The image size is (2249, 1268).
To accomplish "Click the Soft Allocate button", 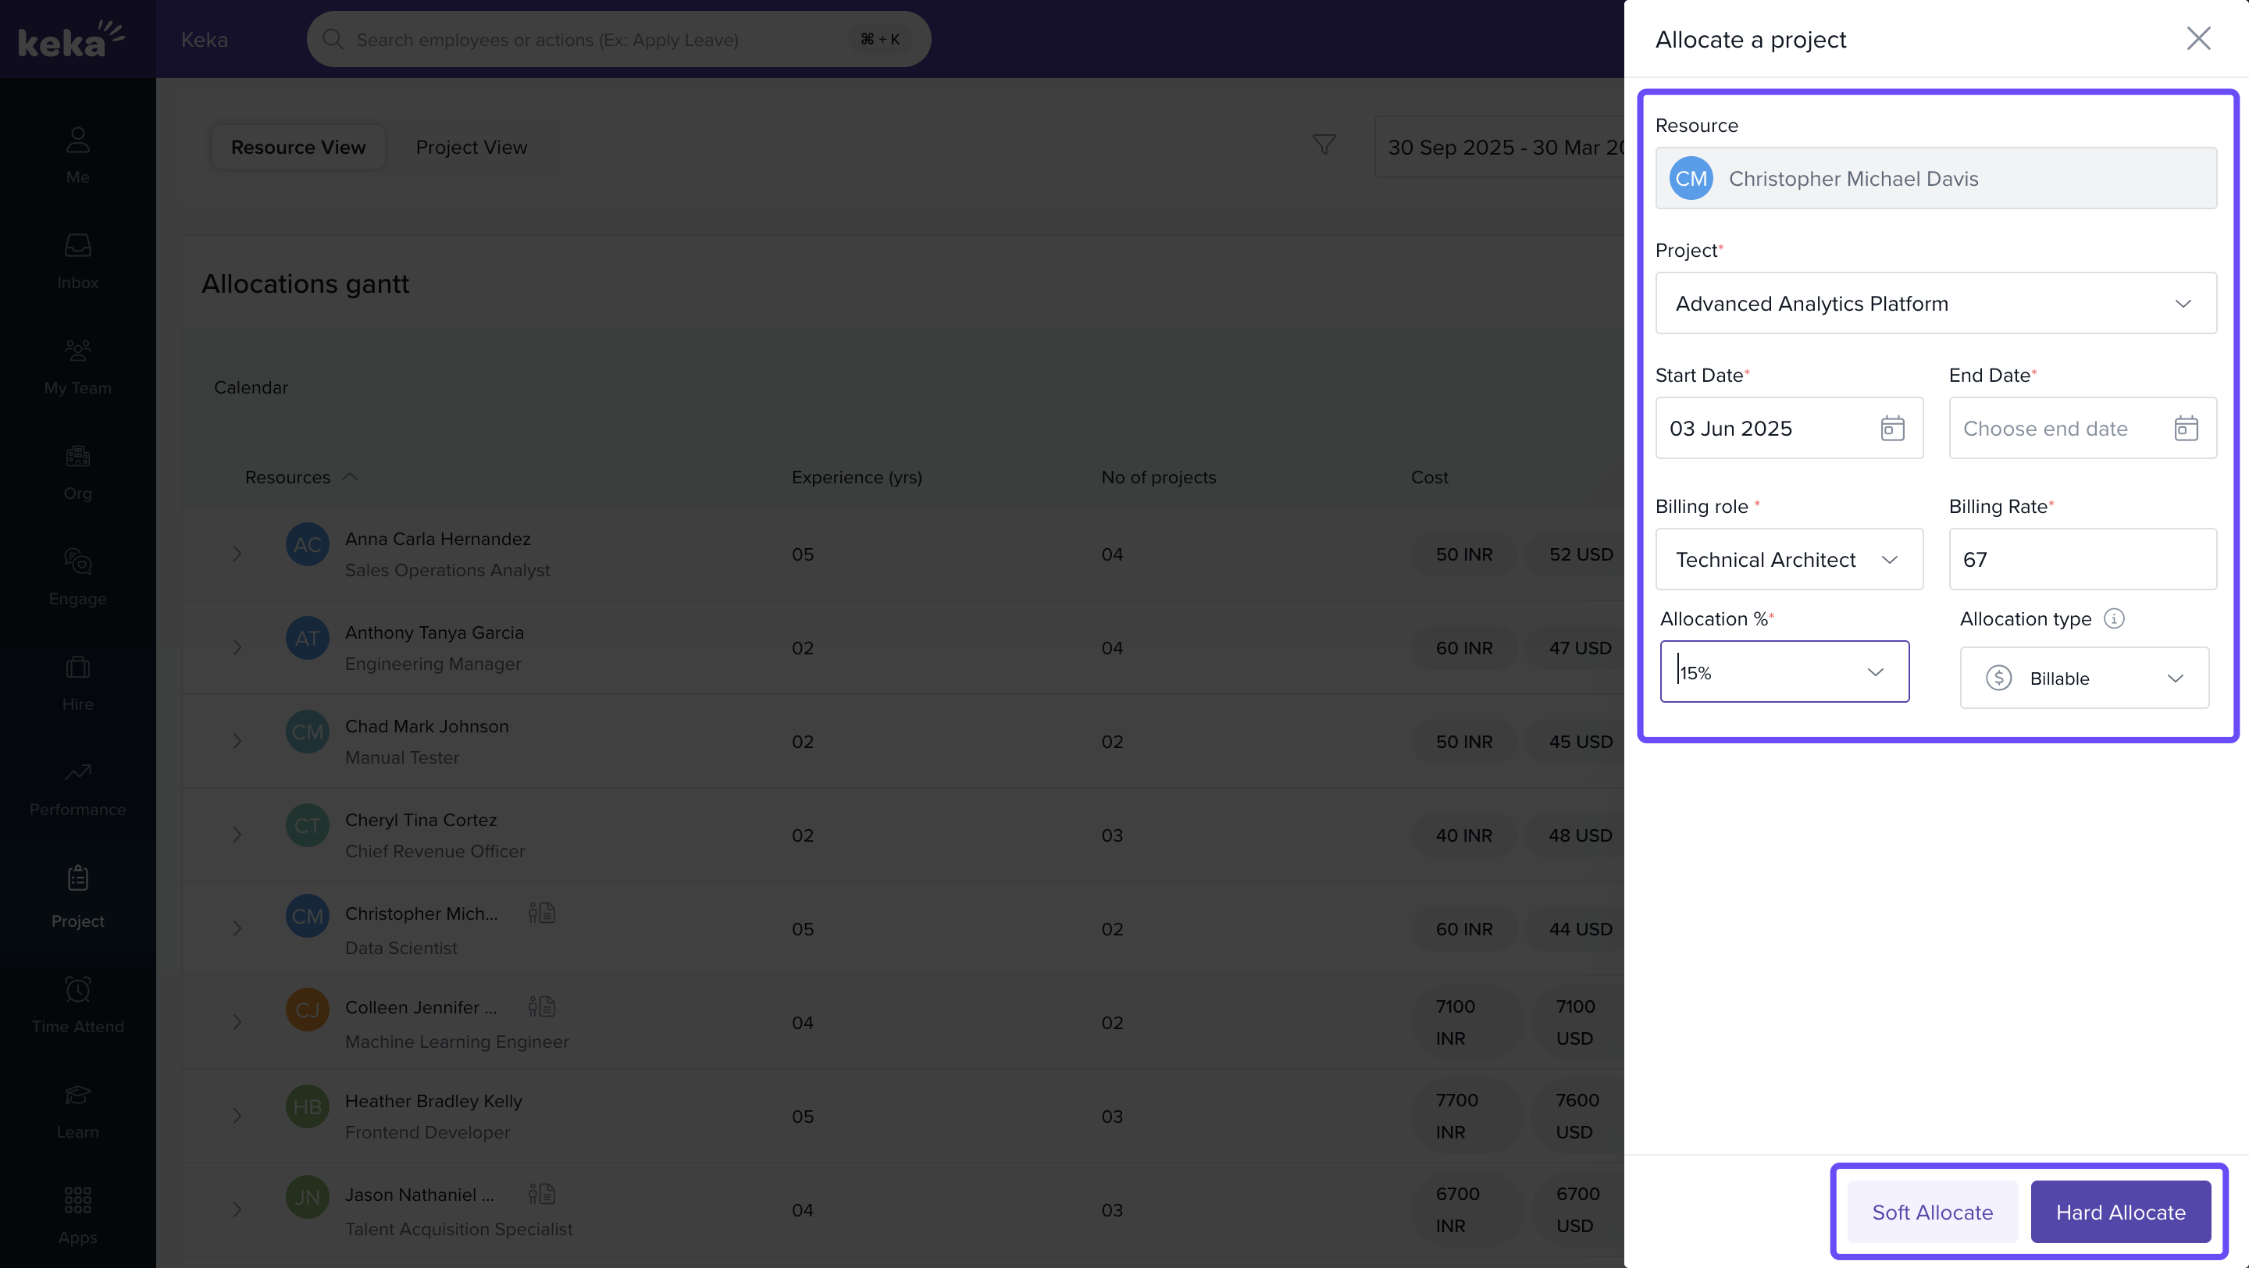I will pos(1931,1212).
